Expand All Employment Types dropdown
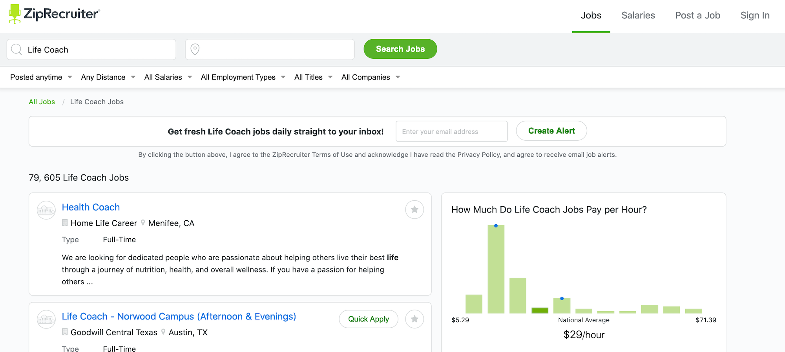Viewport: 785px width, 352px height. point(243,77)
